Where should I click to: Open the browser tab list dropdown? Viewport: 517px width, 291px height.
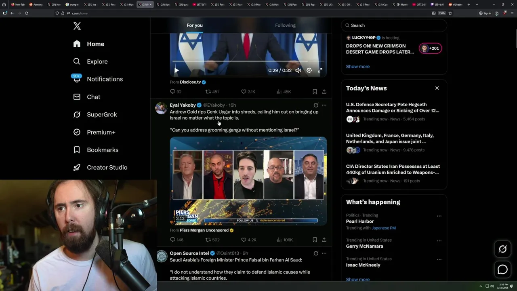coord(477,4)
